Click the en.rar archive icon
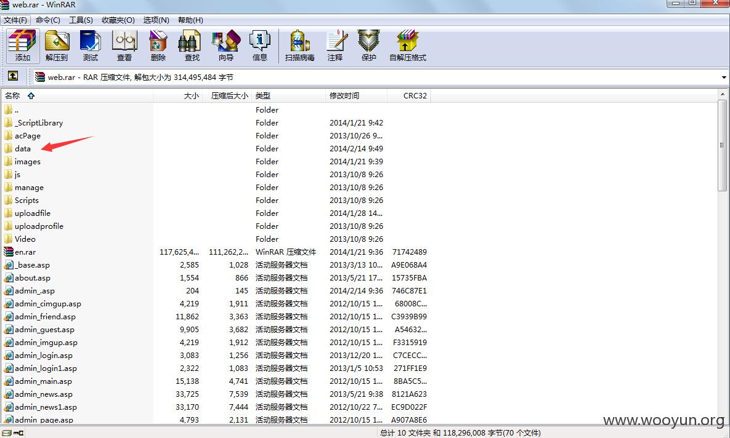The height and width of the screenshot is (438, 730). (x=9, y=252)
